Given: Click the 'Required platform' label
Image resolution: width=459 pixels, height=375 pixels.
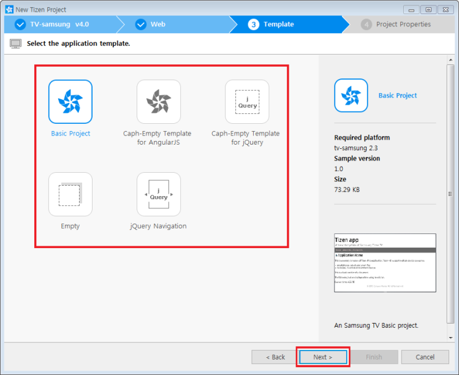Looking at the screenshot, I should pos(362,138).
